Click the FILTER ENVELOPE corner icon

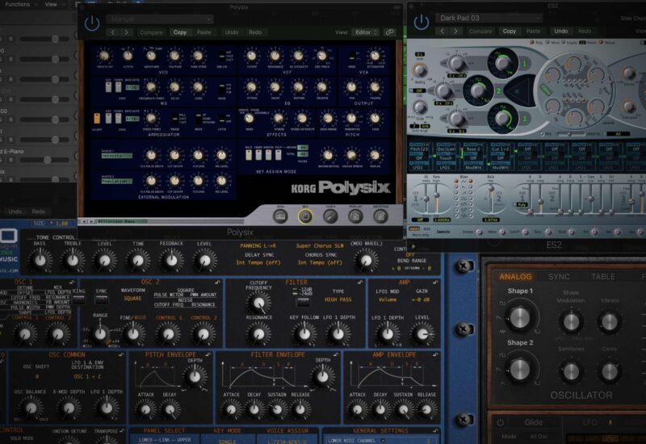tap(336, 354)
